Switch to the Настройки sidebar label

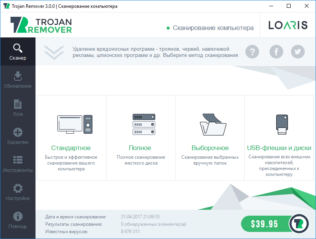click(18, 198)
